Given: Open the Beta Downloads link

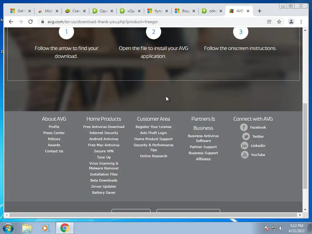Looking at the screenshot, I should tap(104, 180).
